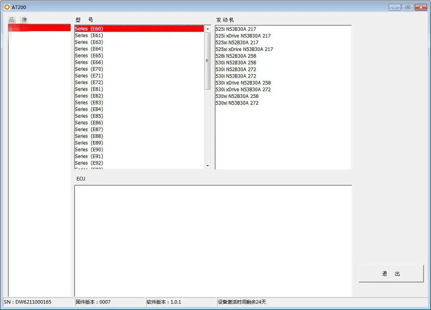This screenshot has height=310, width=431.
Task: Select the highlighted red brand entry
Action: click(40, 28)
